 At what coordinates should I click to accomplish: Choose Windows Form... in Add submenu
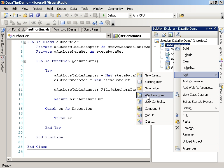(155, 95)
